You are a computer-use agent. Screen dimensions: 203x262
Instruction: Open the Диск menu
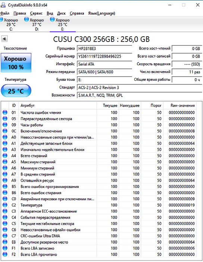[x=61, y=13]
